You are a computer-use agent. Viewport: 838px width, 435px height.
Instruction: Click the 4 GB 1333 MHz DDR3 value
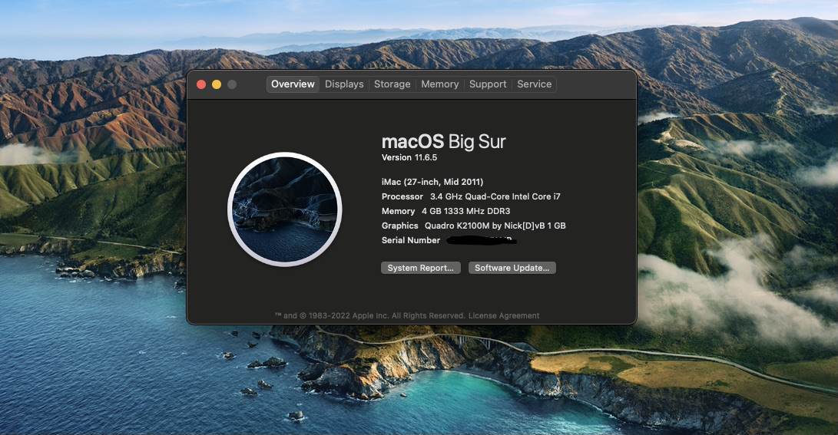click(x=466, y=211)
